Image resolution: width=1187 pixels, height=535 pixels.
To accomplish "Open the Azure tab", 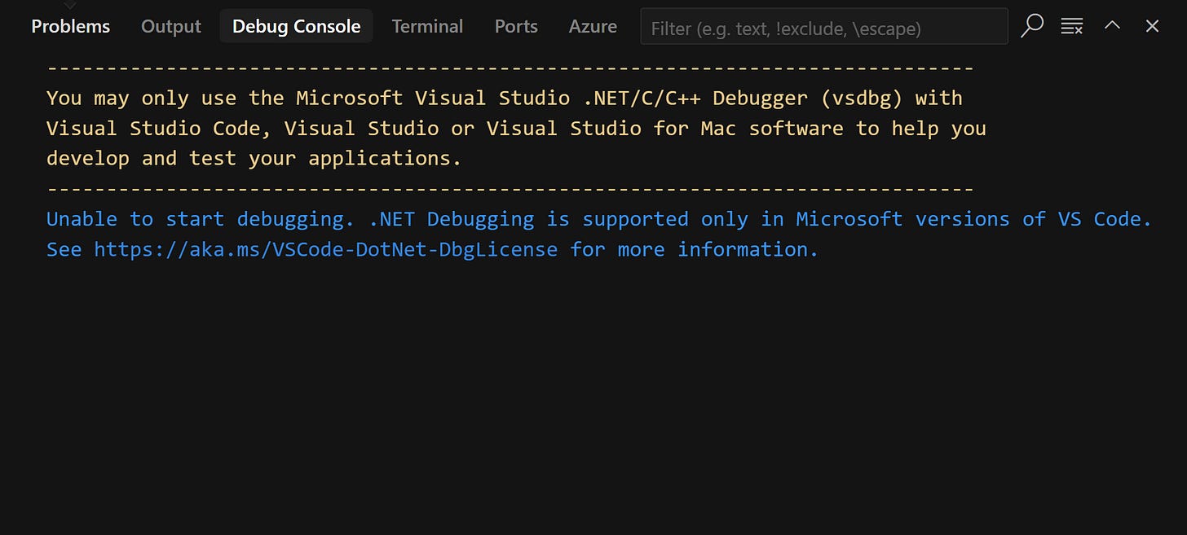I will 593,25.
